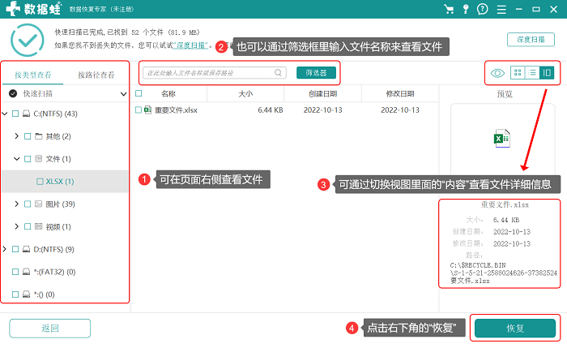Switch to content detail view icon
Image resolution: width=567 pixels, height=348 pixels.
point(547,73)
